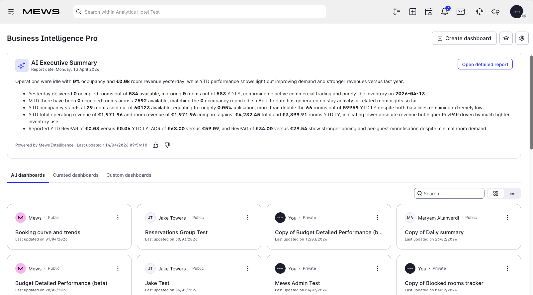Open options menu for Mews Admin Test

click(378, 268)
